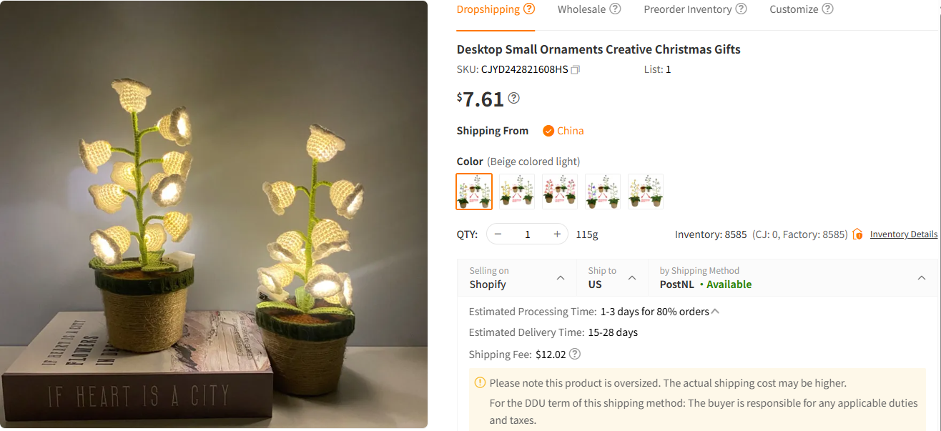Open the Customize tab

point(794,9)
